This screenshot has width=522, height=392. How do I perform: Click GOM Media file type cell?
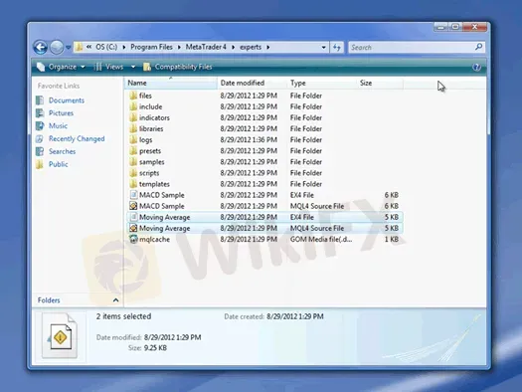(321, 239)
